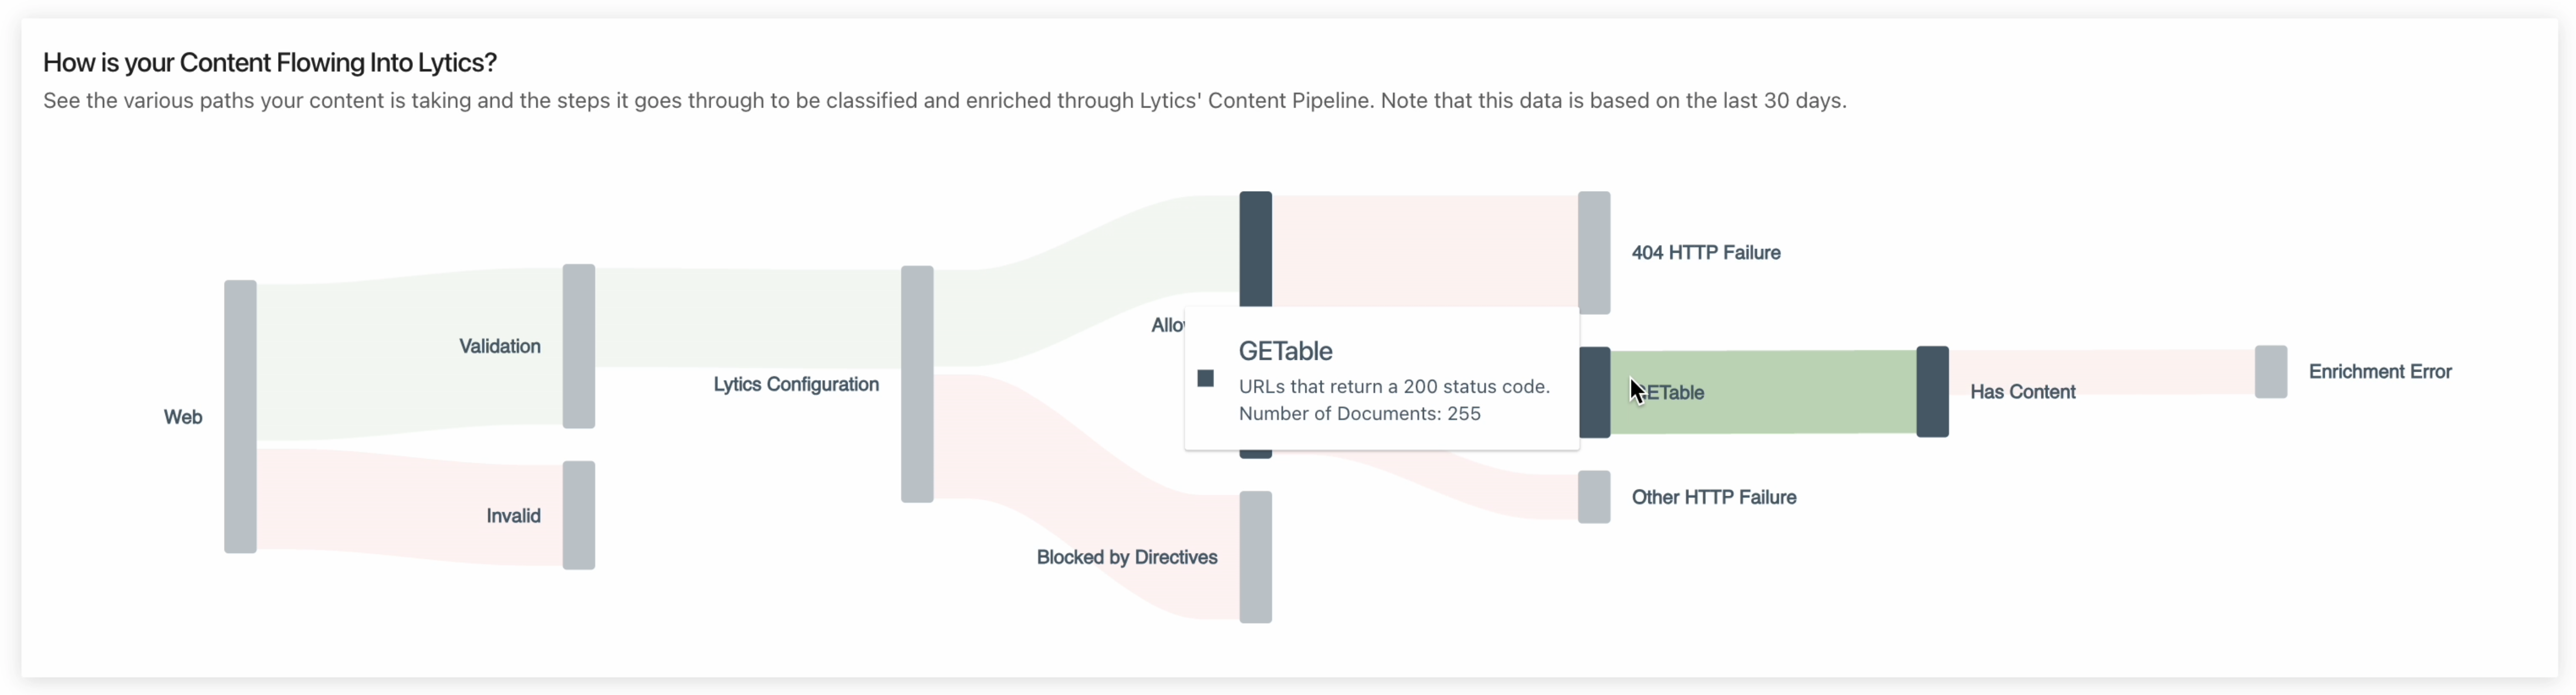The width and height of the screenshot is (2576, 695).
Task: Click the dark square tooltip legend swatch
Action: pyautogui.click(x=1206, y=379)
